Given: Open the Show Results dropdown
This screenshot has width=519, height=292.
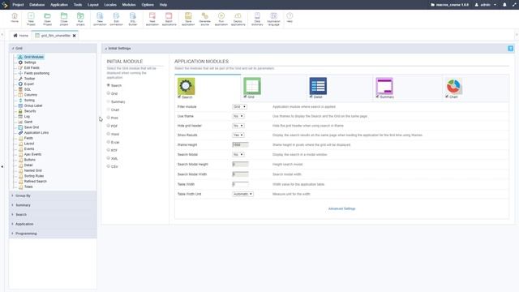Looking at the screenshot, I should (x=238, y=135).
